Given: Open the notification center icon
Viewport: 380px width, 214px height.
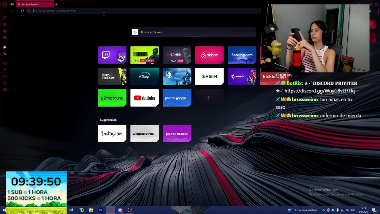Looking at the screenshot, I should click(374, 210).
